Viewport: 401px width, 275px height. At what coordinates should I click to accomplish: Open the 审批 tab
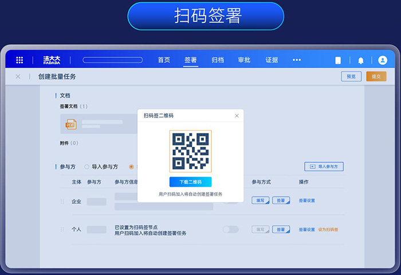244,60
